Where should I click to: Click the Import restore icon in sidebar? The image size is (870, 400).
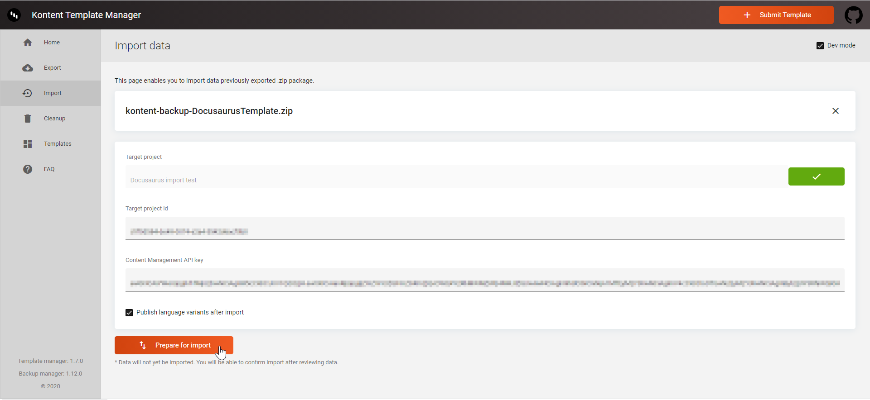click(28, 93)
